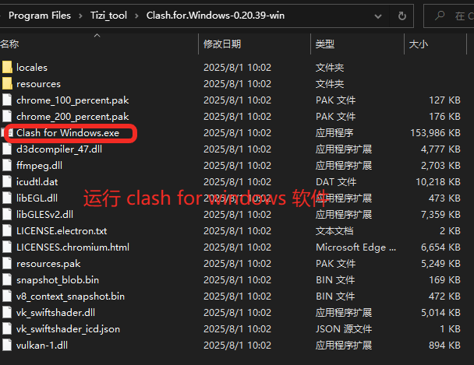The height and width of the screenshot is (365, 474).
Task: Select the vulkan-1.dll file
Action: pyautogui.click(x=43, y=346)
